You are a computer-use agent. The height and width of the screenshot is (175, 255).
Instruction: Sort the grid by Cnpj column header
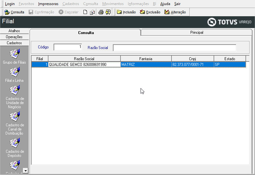[193, 59]
